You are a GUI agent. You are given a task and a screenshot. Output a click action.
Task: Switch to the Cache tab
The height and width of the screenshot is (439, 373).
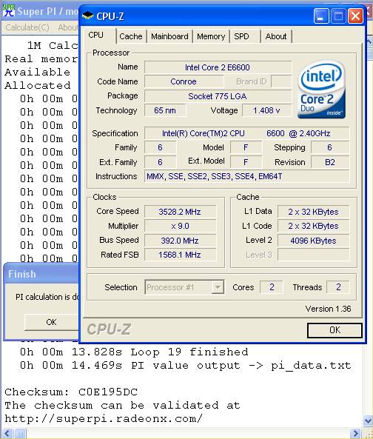coord(131,36)
